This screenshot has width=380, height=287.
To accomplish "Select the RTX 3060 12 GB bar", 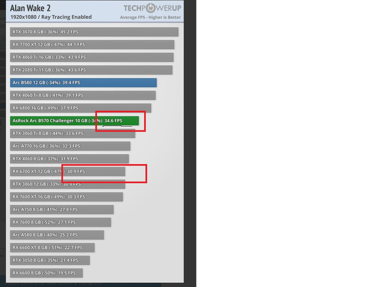I will click(x=68, y=184).
